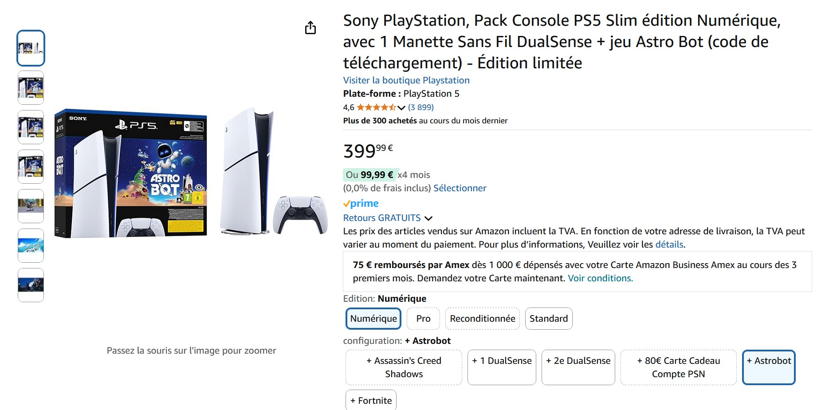The height and width of the screenshot is (410, 825).
Task: Open the fifth thumbnail gameplay image
Action: click(31, 206)
